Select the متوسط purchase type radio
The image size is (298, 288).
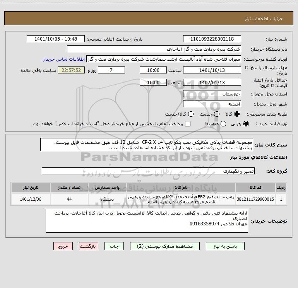(x=223, y=124)
